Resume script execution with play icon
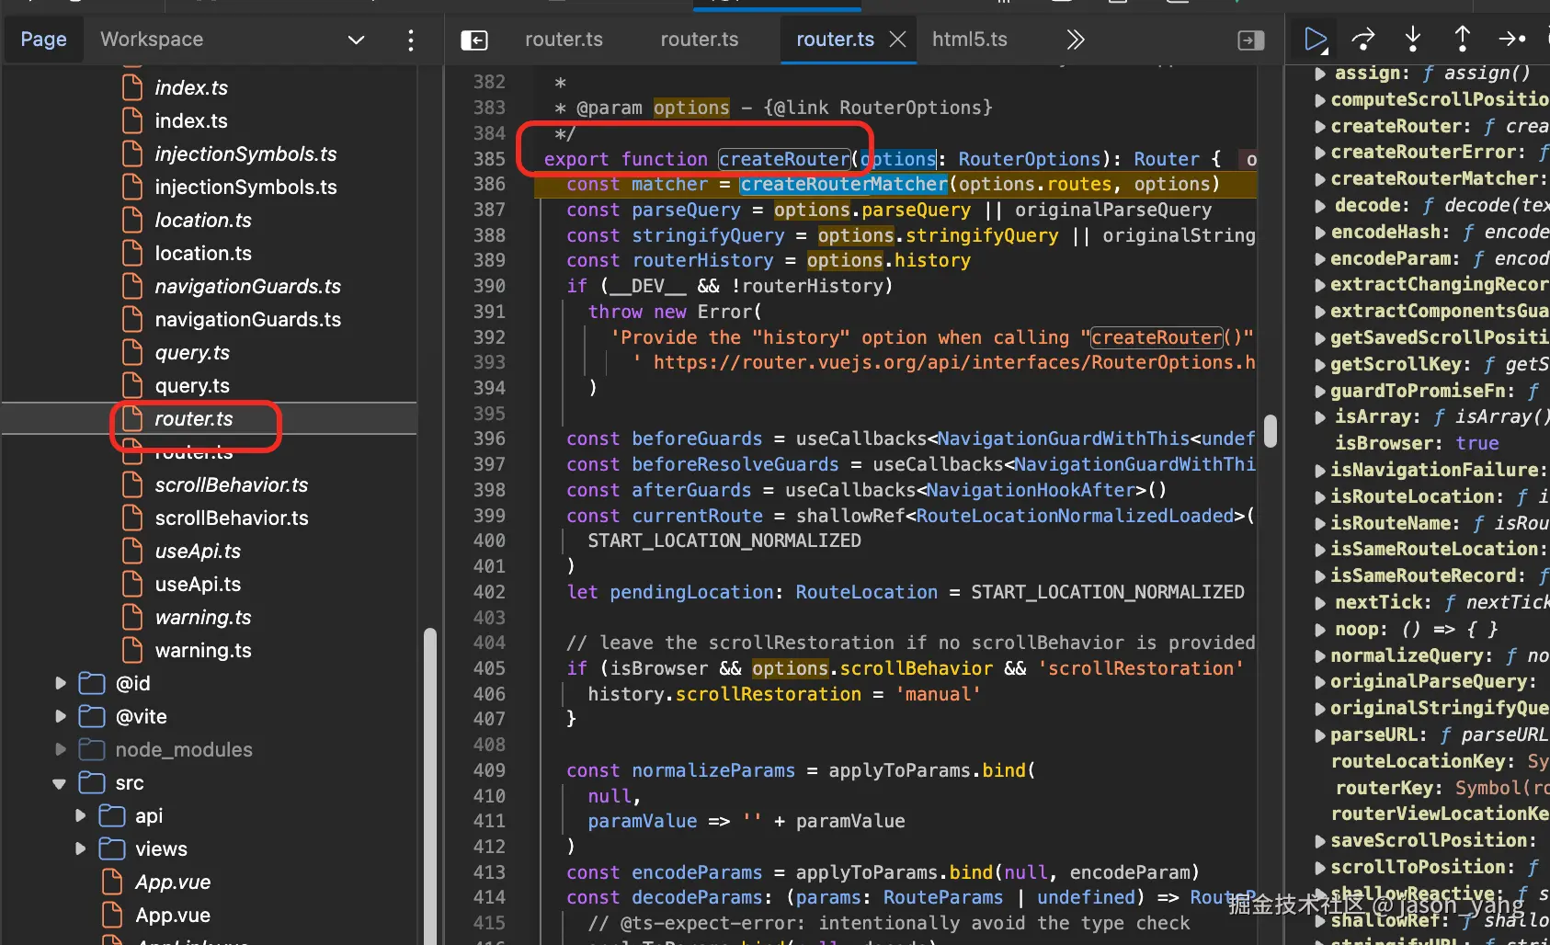1550x945 pixels. pos(1316,40)
